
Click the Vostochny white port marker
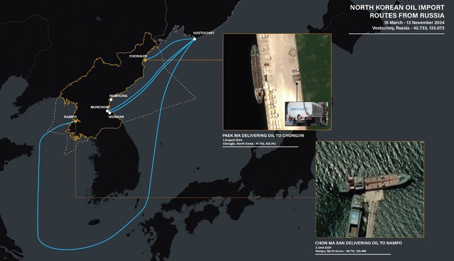tap(194, 39)
